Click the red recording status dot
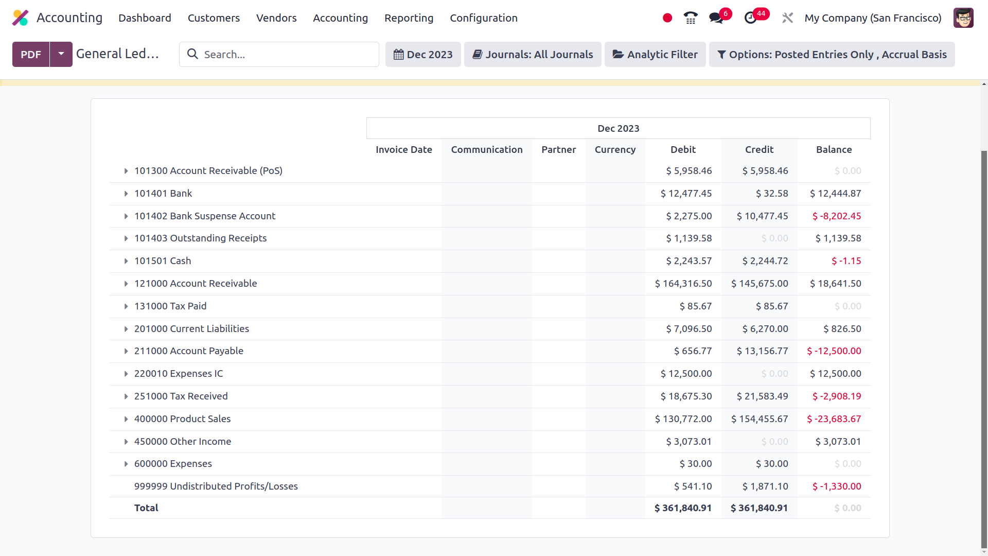Viewport: 988px width, 556px height. [x=667, y=18]
